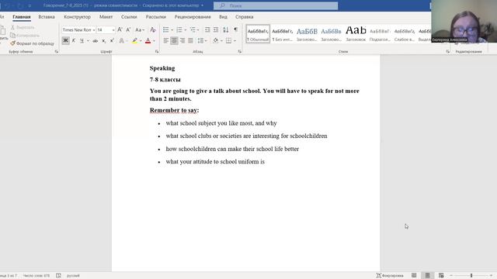Image resolution: width=497 pixels, height=279 pixels.
Task: Click the Cut (Вырезать) command
Action: (23, 28)
